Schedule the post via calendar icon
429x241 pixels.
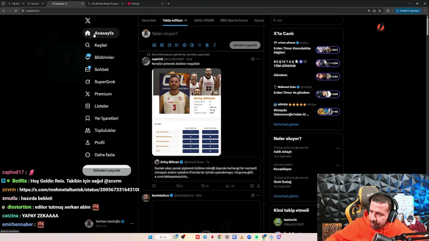coord(192,45)
